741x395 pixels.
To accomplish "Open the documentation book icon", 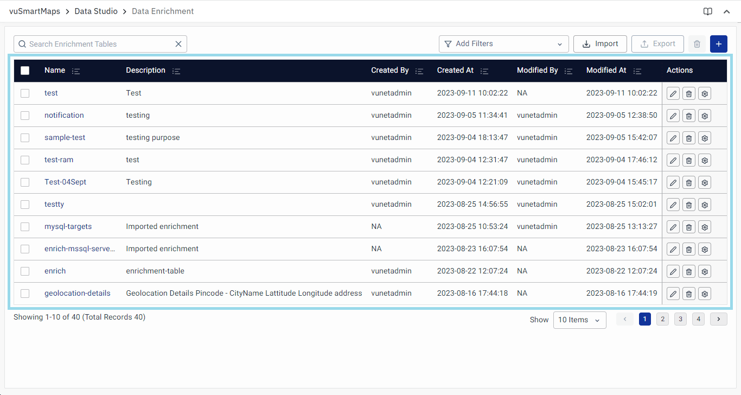I will pos(708,11).
